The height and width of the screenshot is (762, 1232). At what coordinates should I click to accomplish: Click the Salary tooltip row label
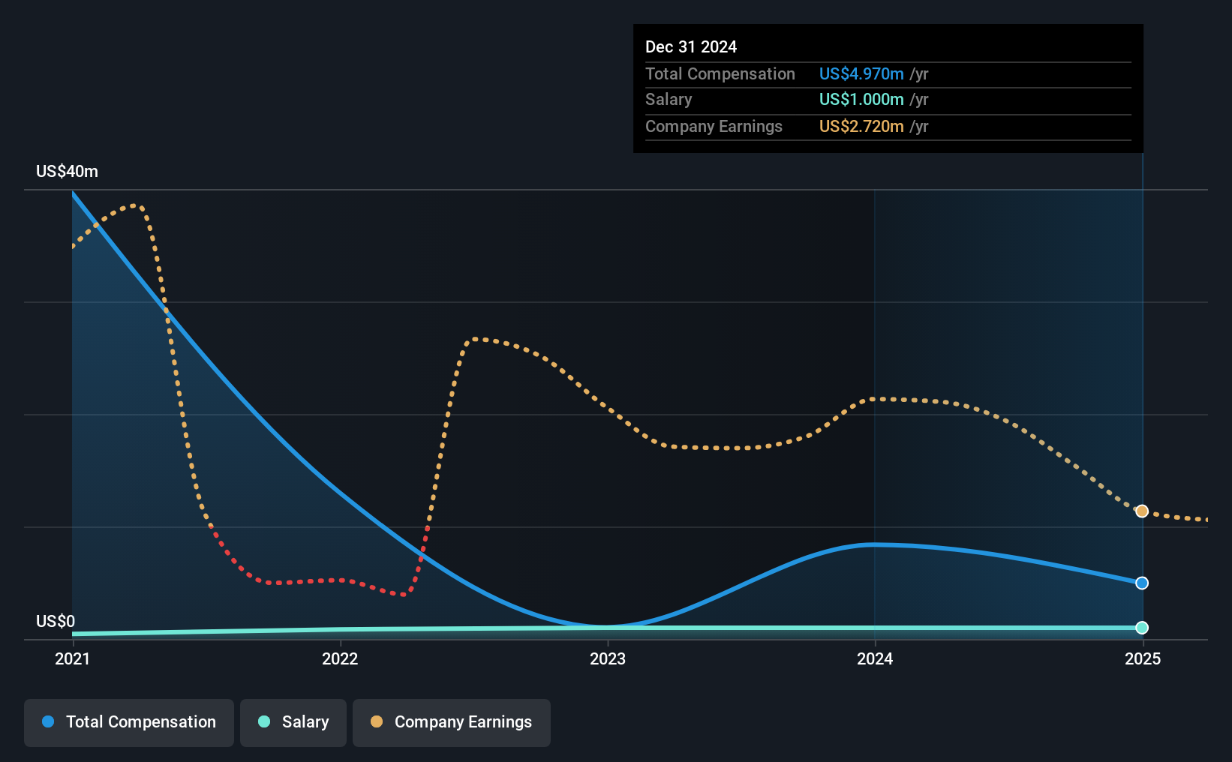click(x=669, y=99)
